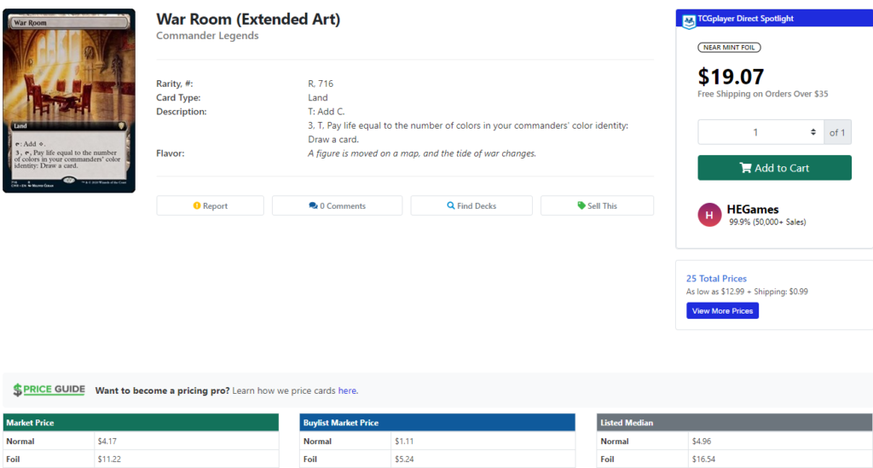873x468 pixels.
Task: Click Listed Median Normal value $4.96
Action: 702,442
